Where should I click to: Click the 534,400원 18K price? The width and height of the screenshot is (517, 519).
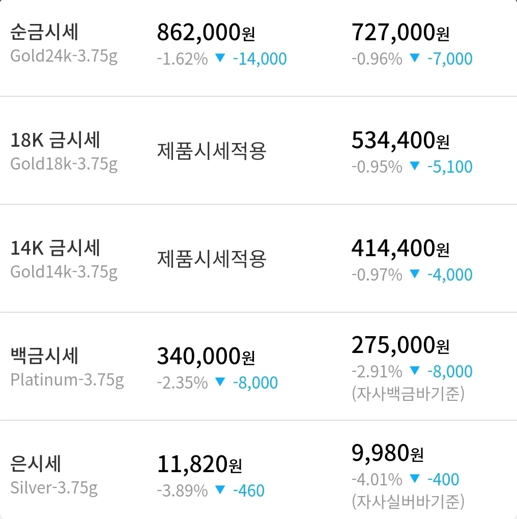[x=400, y=141]
